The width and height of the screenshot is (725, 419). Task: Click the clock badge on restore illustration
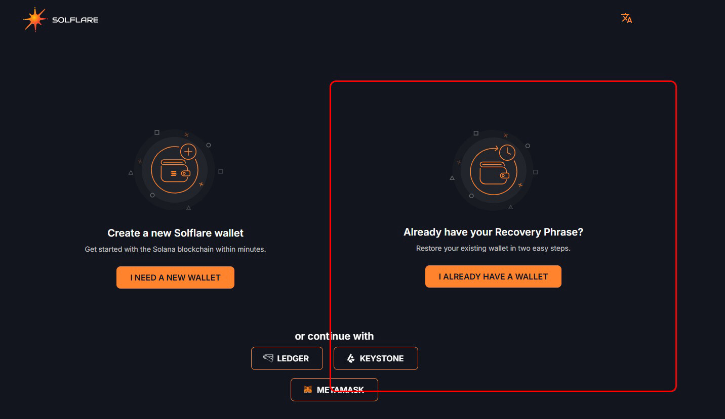pos(507,152)
